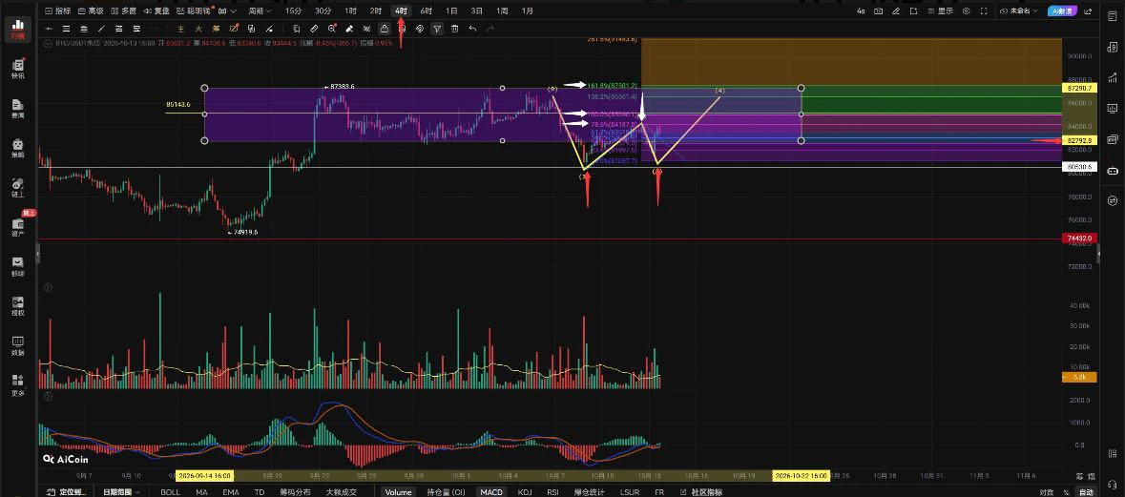
Task: Select the ruler measure tool
Action: [314, 29]
